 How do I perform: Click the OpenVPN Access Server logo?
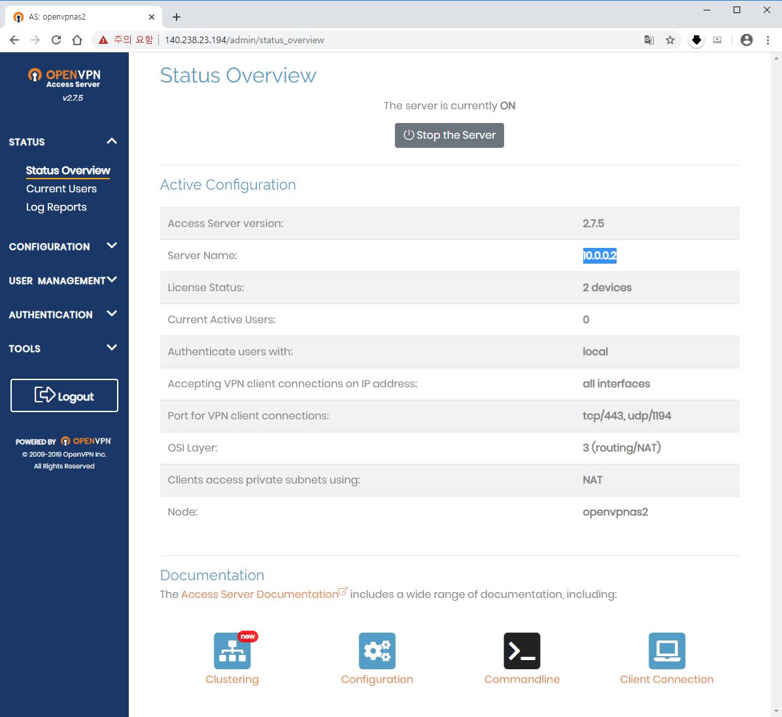coord(64,79)
